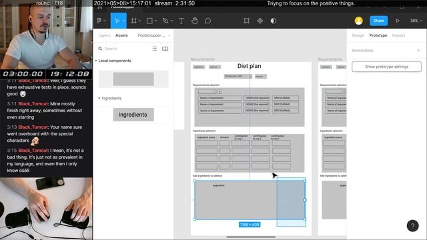Click the selection size label
The width and height of the screenshot is (427, 240).
(x=250, y=225)
